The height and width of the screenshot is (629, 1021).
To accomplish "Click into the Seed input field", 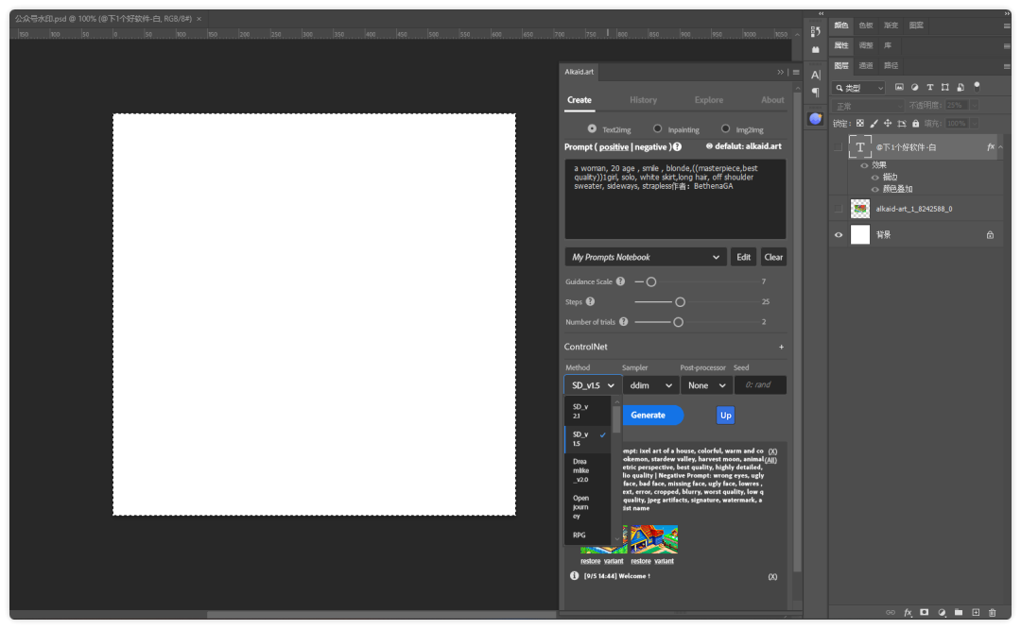I will click(x=759, y=385).
